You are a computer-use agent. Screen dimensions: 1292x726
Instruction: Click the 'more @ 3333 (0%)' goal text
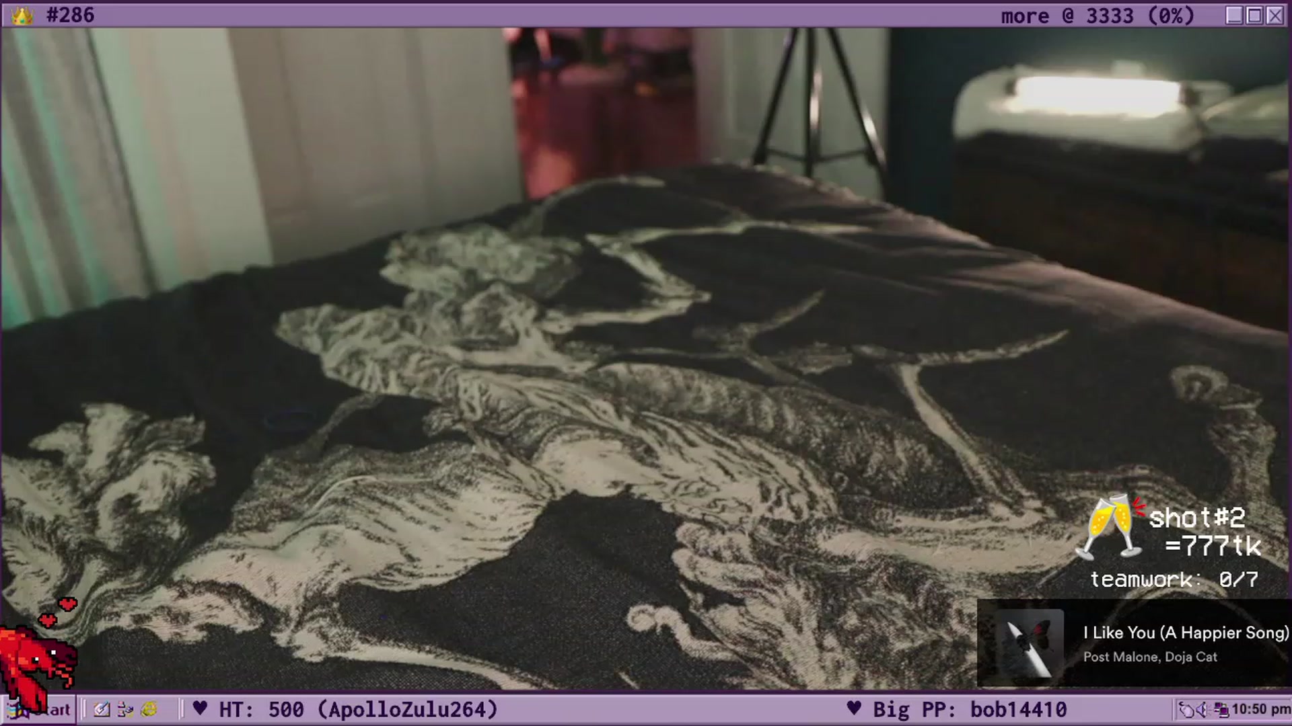pos(1098,15)
